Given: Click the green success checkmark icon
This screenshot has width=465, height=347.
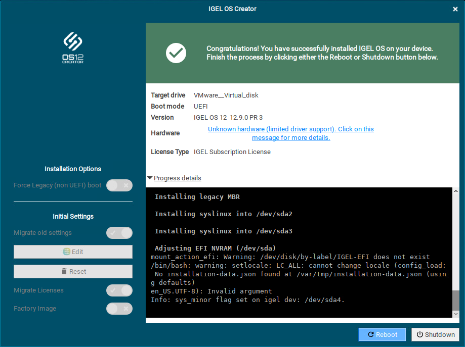Looking at the screenshot, I should (176, 53).
